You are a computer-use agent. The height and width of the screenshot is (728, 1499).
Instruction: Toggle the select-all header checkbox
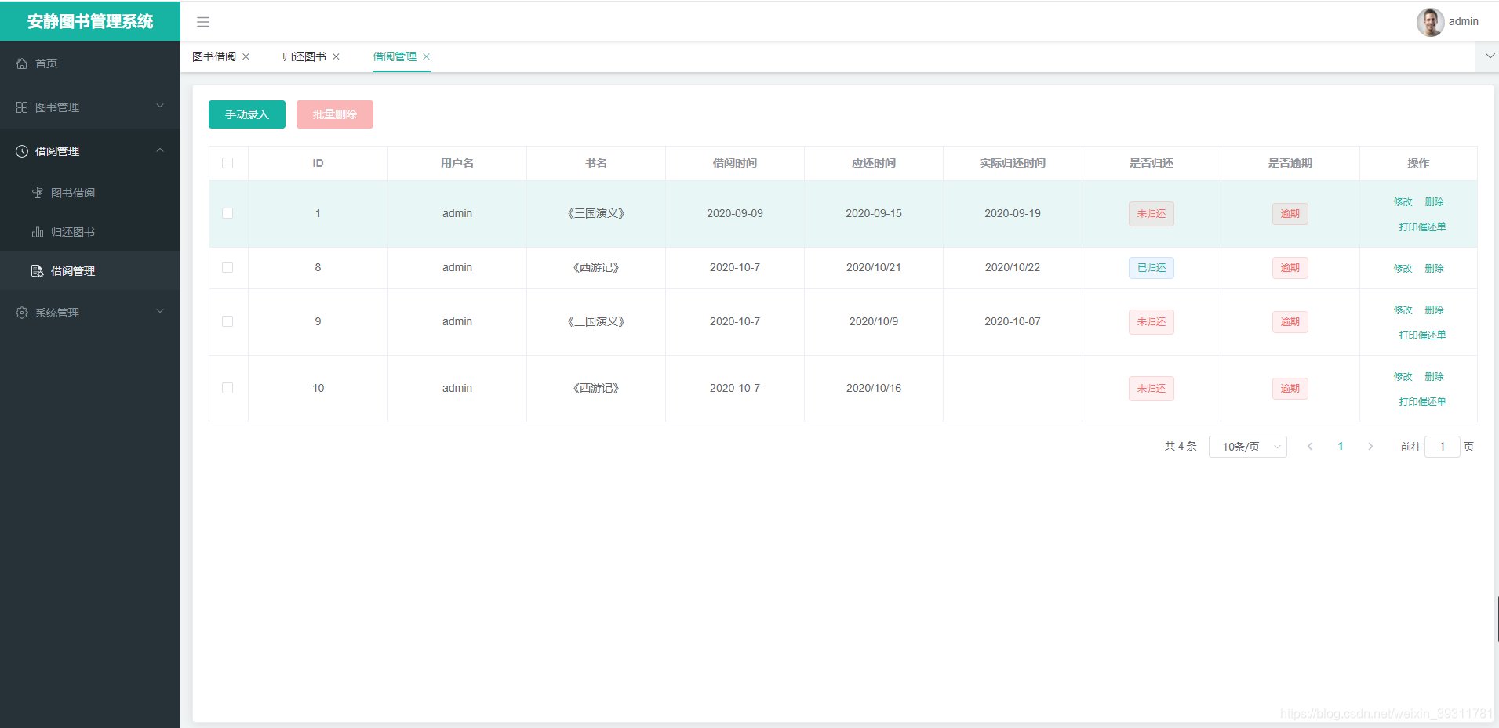[x=227, y=163]
